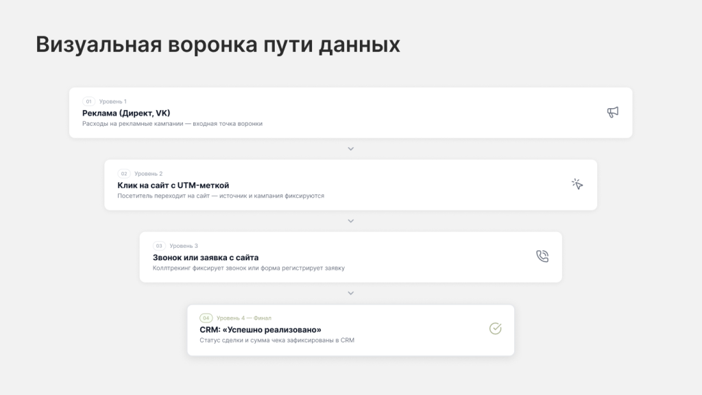Click the label Уровень 1
702x395 pixels.
(x=113, y=101)
